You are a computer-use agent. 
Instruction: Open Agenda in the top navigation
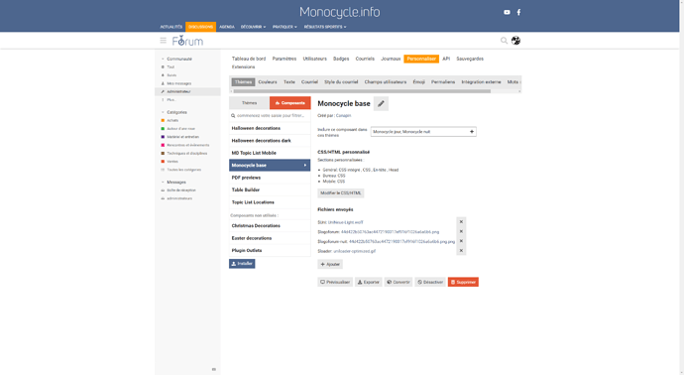point(227,27)
